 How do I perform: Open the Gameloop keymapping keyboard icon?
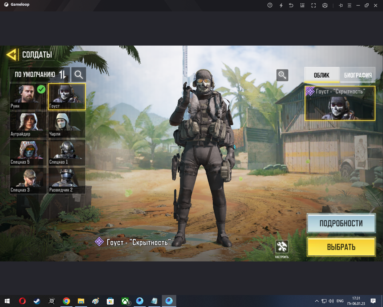[302, 5]
